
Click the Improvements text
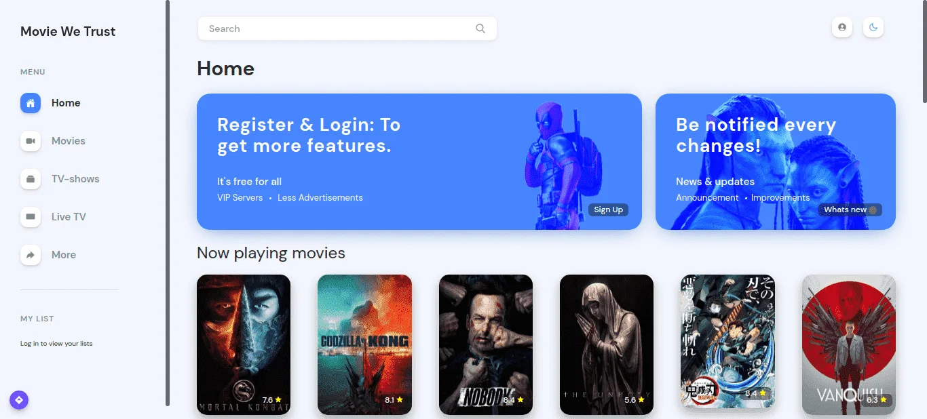(x=780, y=198)
